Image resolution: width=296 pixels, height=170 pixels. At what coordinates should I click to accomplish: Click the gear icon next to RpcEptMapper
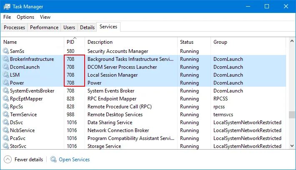click(x=6, y=99)
